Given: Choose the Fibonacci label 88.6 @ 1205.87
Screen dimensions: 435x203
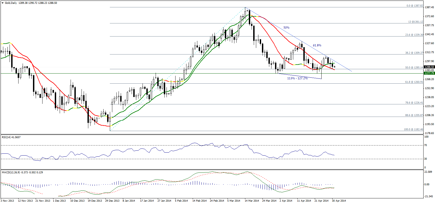Looking at the screenshot, I should pos(414,115).
